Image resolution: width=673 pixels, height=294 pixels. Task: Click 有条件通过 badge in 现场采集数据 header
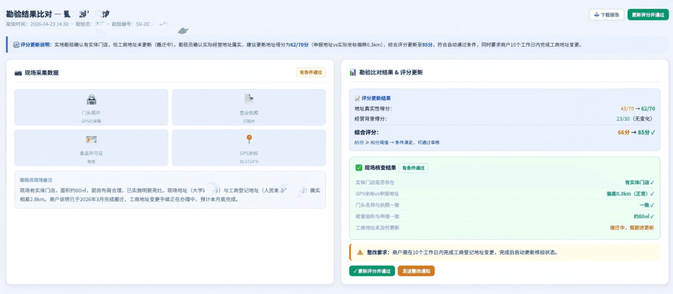coord(311,72)
